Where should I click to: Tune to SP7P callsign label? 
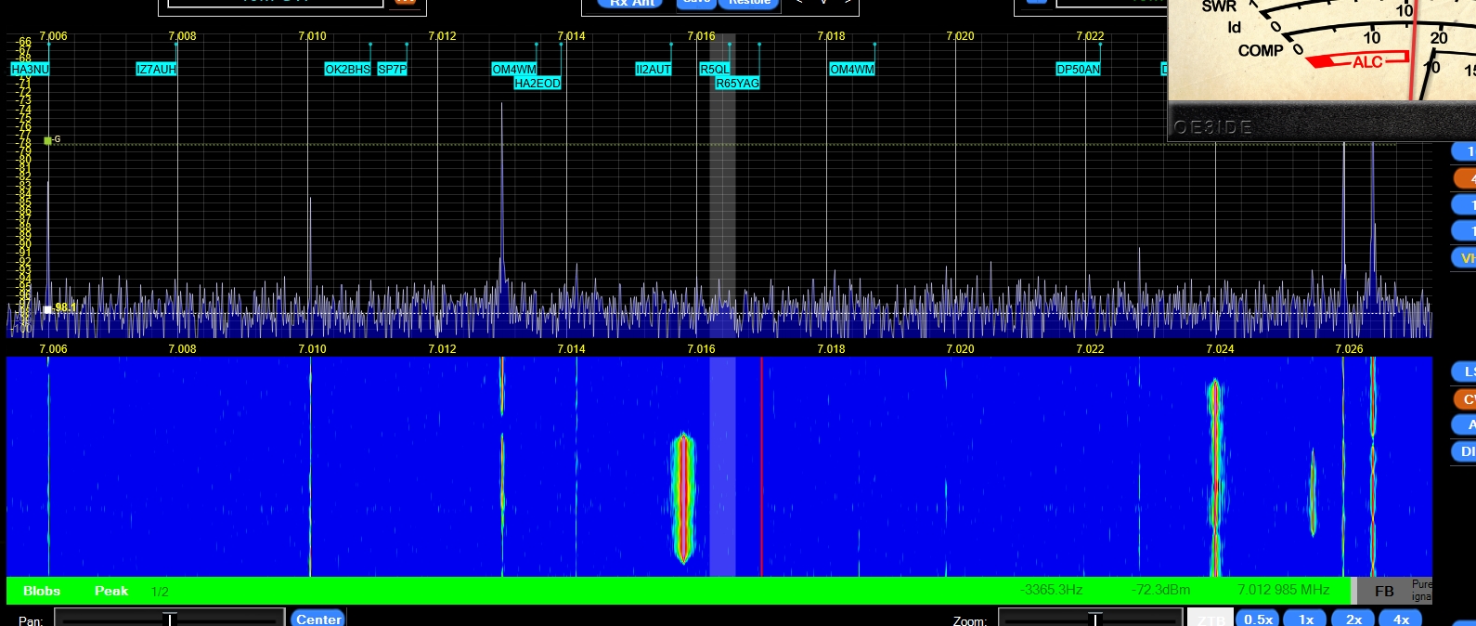392,70
